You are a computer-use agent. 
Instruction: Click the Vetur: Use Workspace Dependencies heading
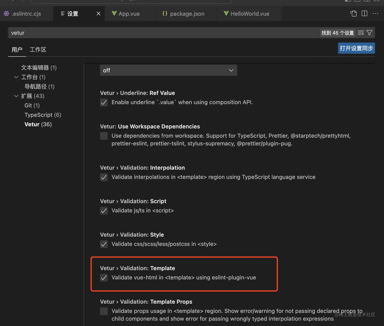(x=150, y=127)
